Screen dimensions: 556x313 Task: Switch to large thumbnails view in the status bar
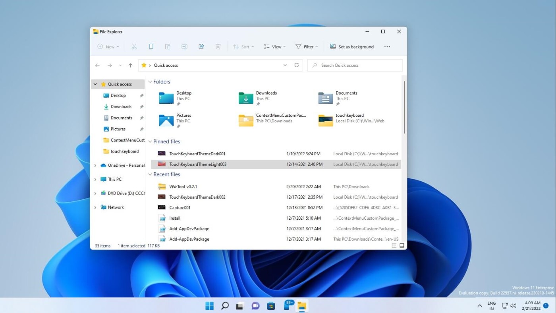(402, 245)
